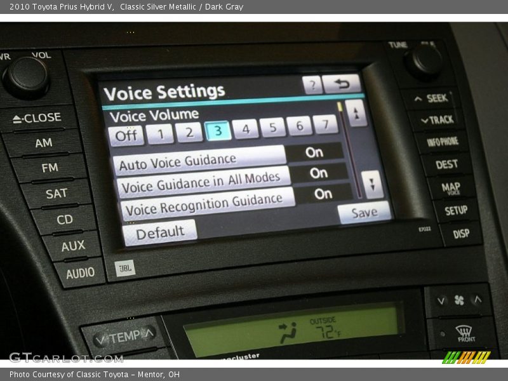Push the TEMP down arrow

point(100,340)
